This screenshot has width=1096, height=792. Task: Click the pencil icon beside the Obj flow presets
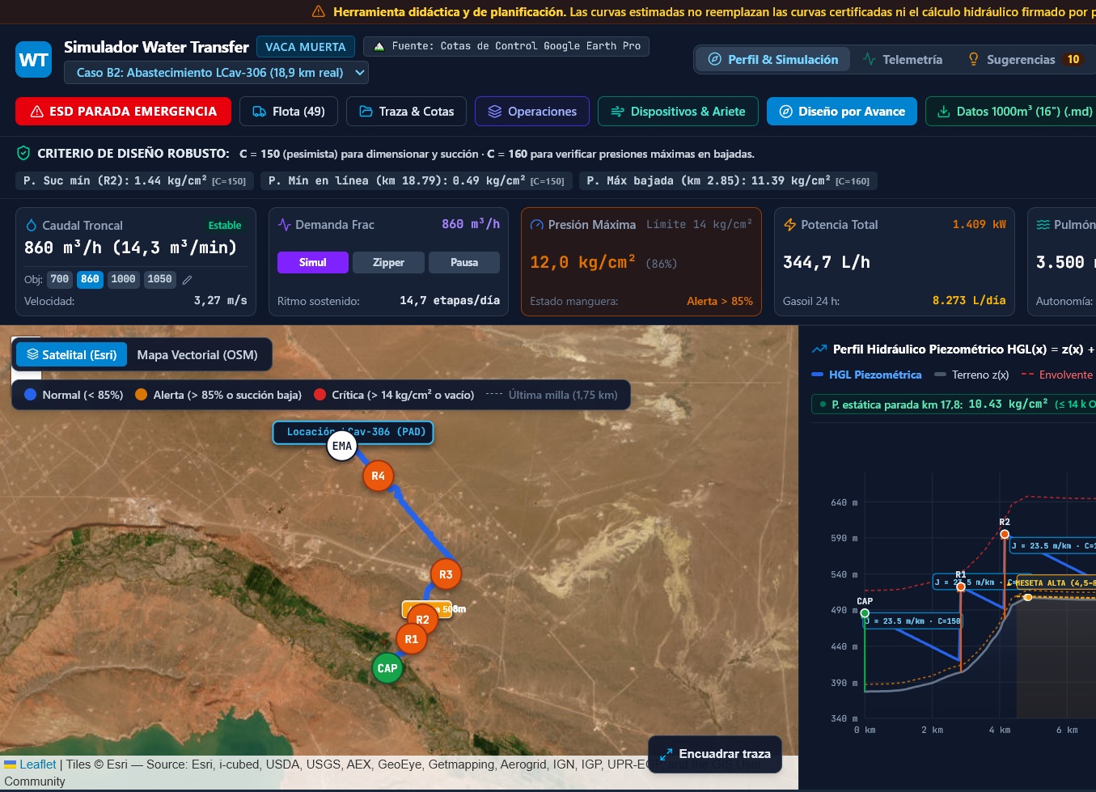click(187, 280)
